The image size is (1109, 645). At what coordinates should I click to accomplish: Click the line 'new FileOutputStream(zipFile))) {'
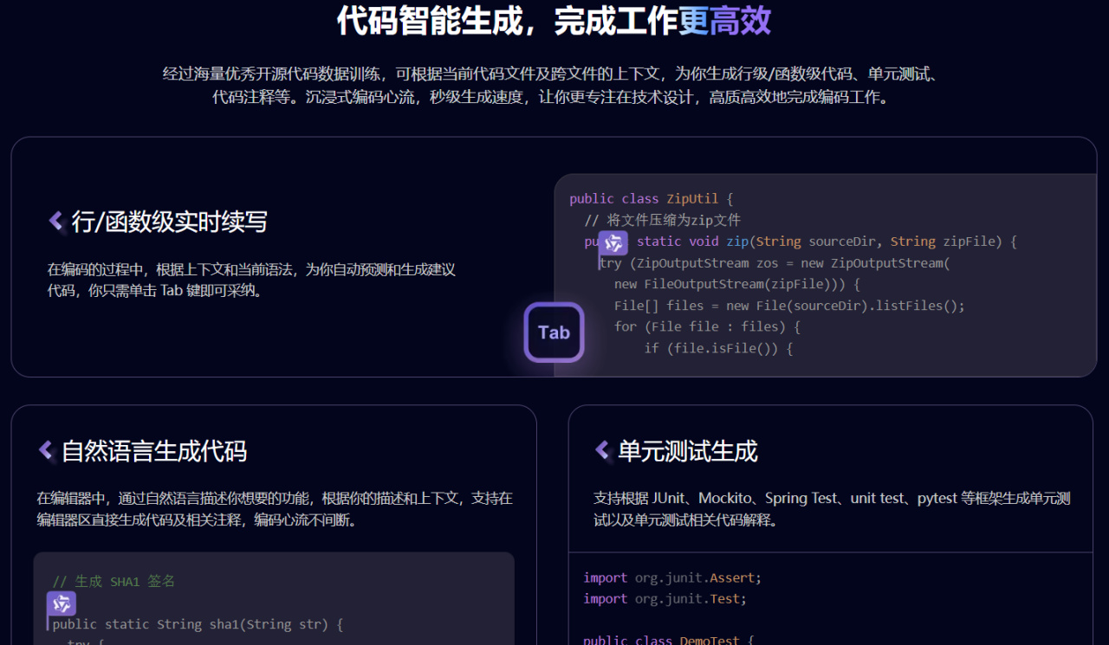tap(737, 284)
